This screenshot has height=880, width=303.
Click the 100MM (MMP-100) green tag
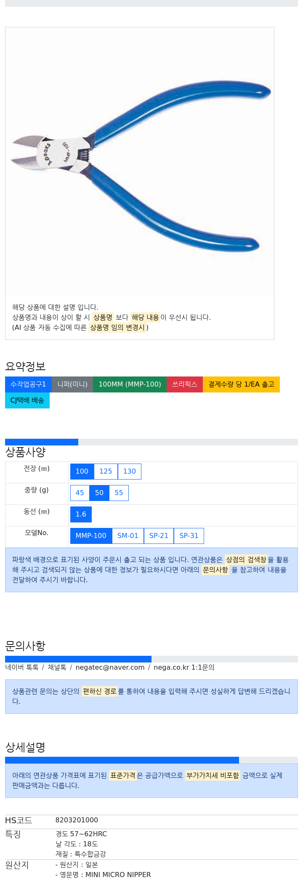(130, 384)
